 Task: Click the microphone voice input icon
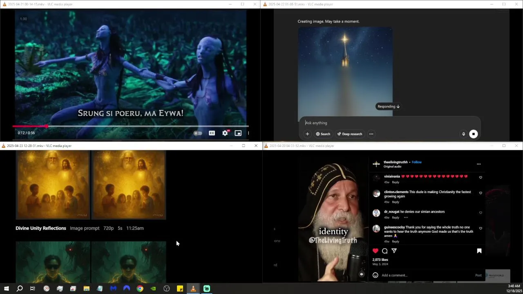(463, 134)
